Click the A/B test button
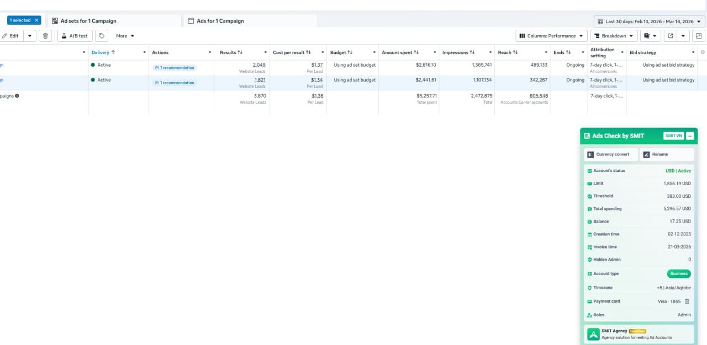 75,36
